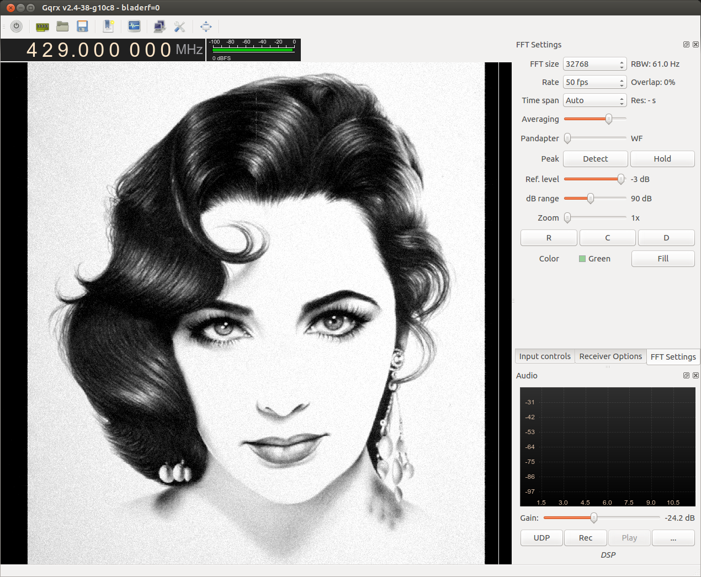Toggle the Peak Hold button
The width and height of the screenshot is (701, 577).
click(662, 159)
